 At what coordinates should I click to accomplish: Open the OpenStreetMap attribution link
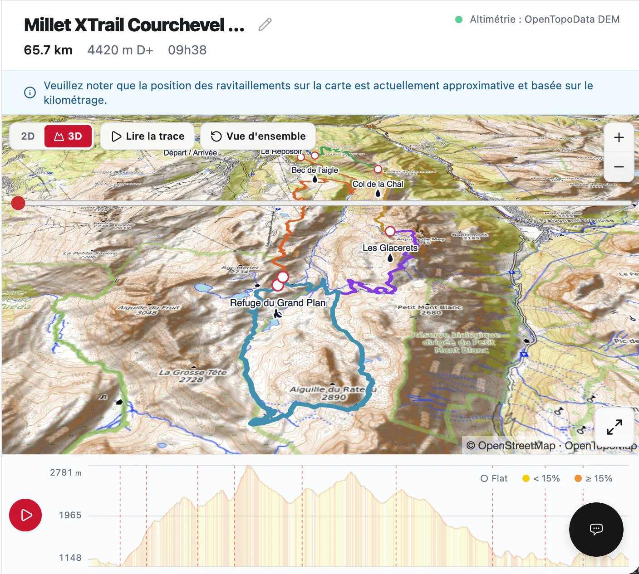(x=516, y=446)
